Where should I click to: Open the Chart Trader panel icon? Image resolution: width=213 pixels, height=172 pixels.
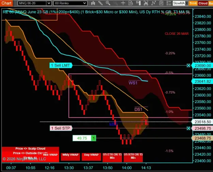138,3
